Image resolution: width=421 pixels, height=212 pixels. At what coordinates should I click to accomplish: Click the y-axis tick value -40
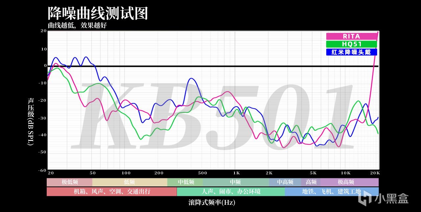[42, 135]
